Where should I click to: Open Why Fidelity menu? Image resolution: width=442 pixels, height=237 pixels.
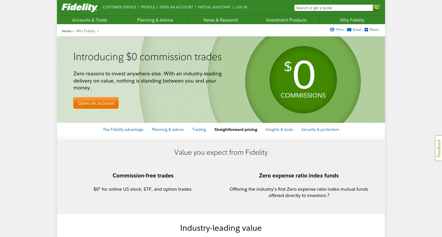coord(352,20)
